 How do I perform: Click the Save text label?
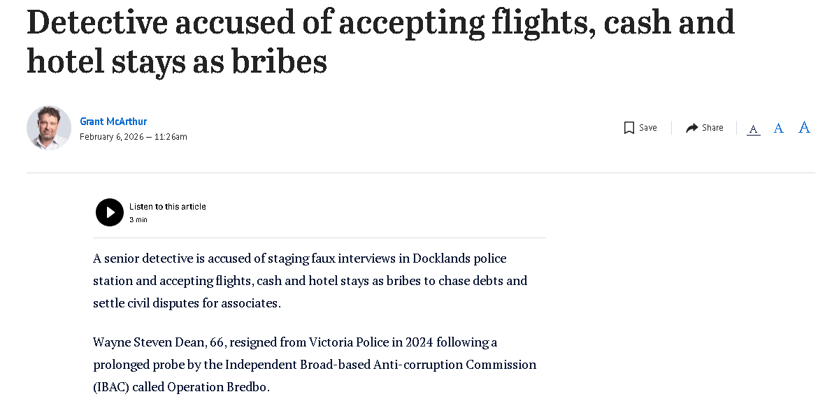[x=648, y=128]
